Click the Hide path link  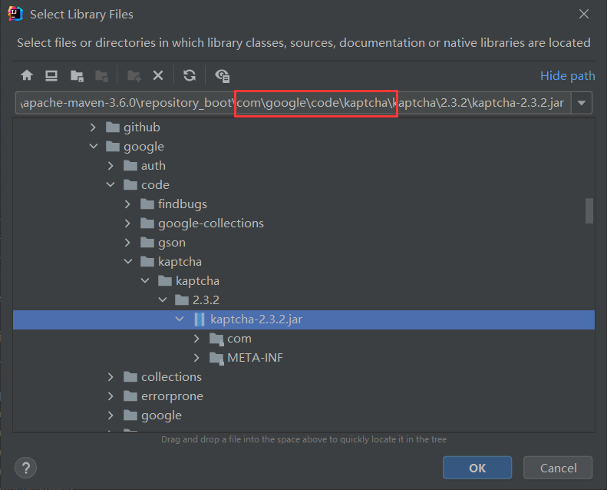point(567,75)
